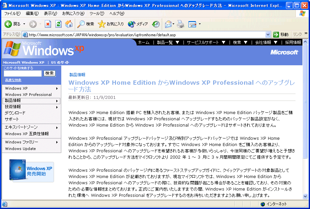Open the ツール(T) menu
Viewport: 310px width, 209px height.
click(97, 14)
